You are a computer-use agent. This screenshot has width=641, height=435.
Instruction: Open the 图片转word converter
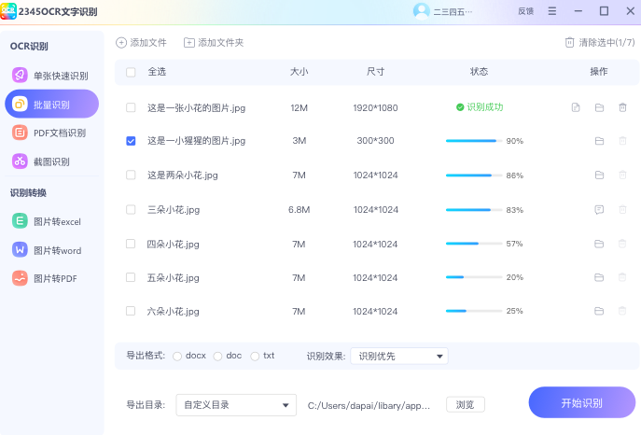tap(51, 250)
